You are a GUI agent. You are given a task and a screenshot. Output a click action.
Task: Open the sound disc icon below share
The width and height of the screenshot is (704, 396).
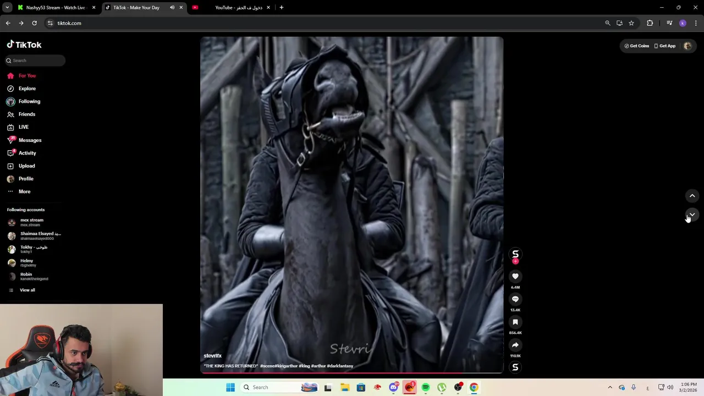point(515,367)
